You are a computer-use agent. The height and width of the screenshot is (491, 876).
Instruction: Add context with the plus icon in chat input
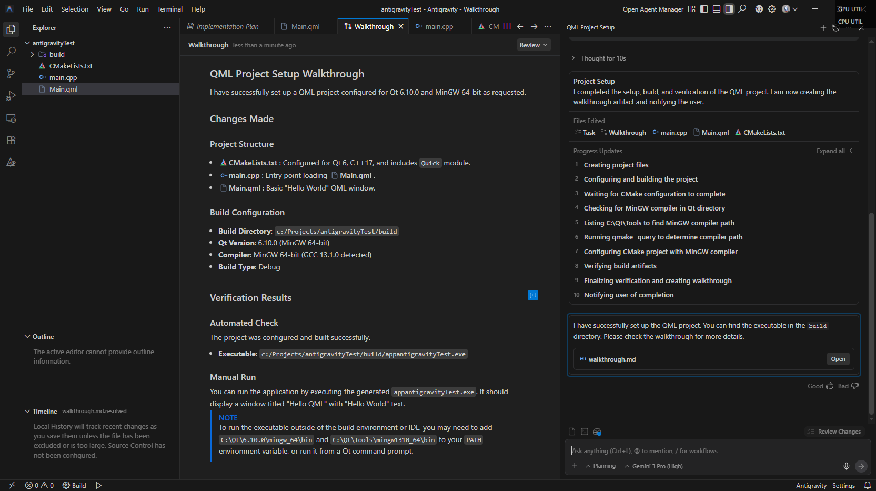[575, 466]
